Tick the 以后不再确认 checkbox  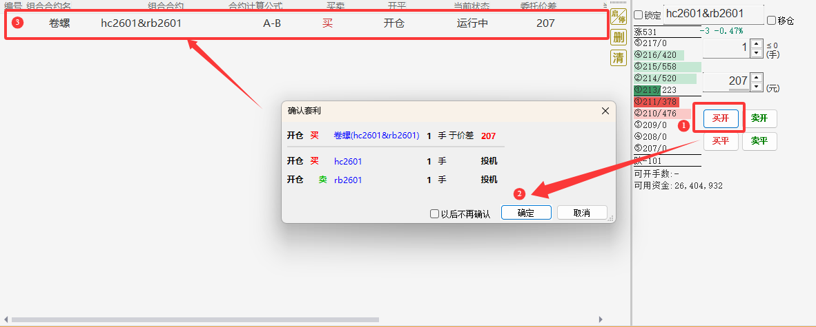tap(435, 214)
